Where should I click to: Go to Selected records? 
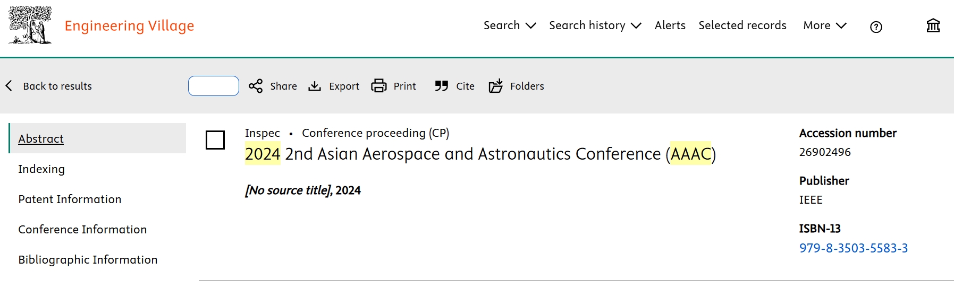[x=742, y=25]
